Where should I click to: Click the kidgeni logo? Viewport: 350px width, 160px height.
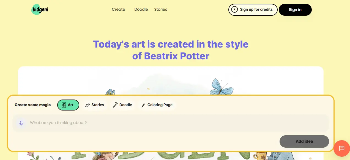(x=40, y=10)
